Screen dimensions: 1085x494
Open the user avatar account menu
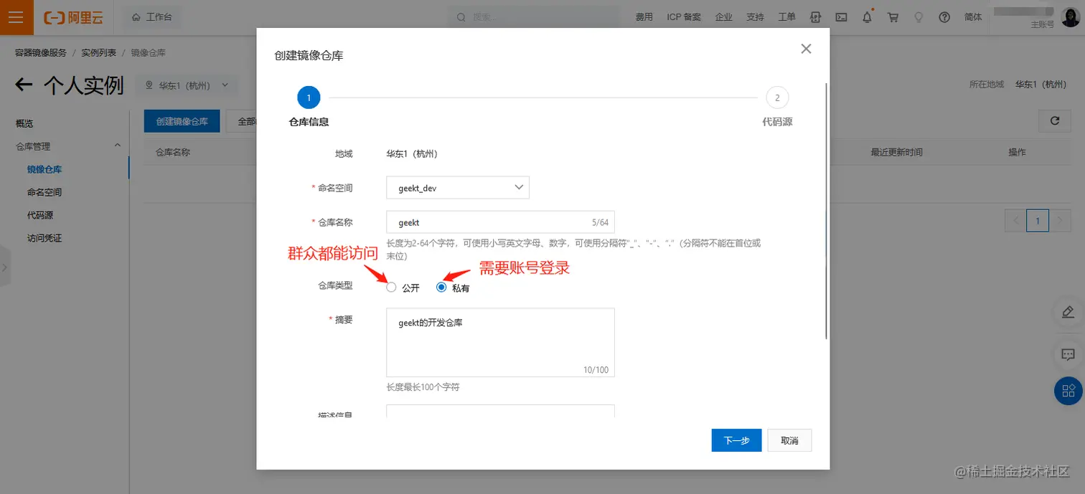(1069, 17)
